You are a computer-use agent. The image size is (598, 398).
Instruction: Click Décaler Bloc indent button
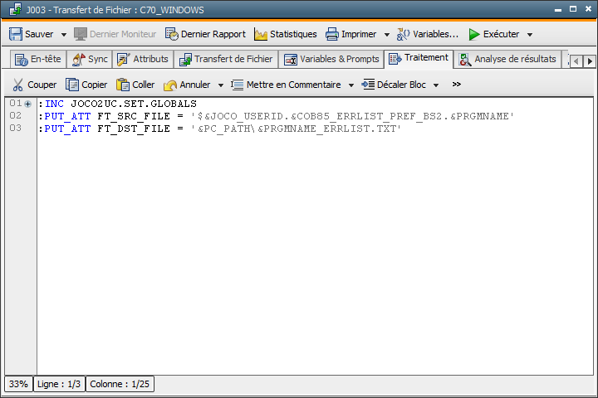point(394,85)
